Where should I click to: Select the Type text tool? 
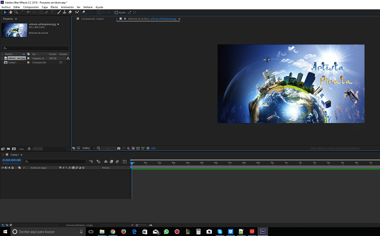click(52, 12)
